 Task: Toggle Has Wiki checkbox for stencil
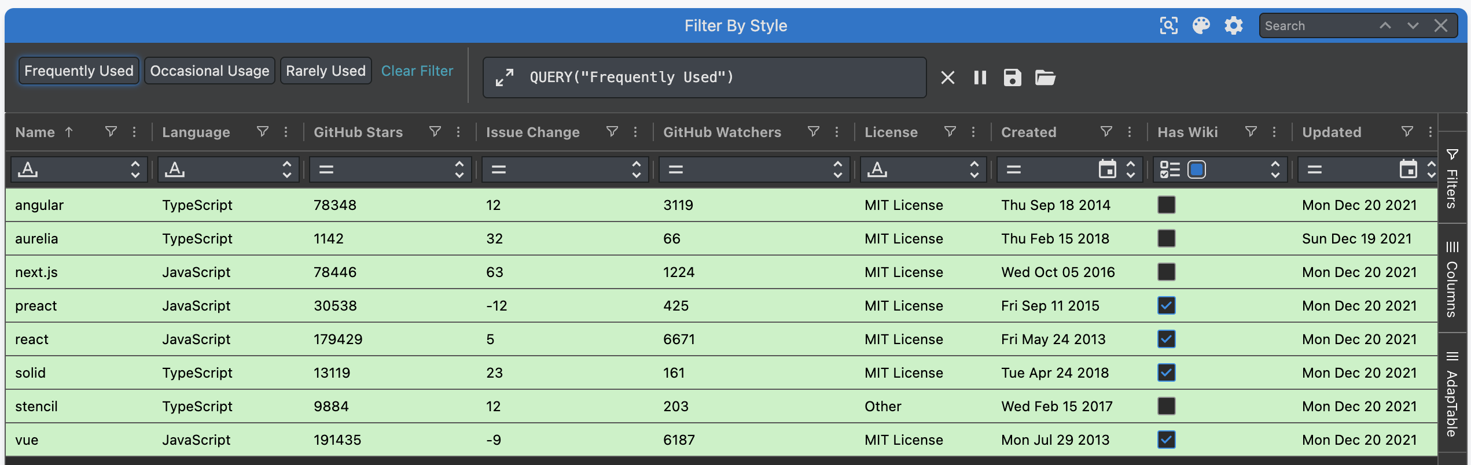(x=1166, y=406)
